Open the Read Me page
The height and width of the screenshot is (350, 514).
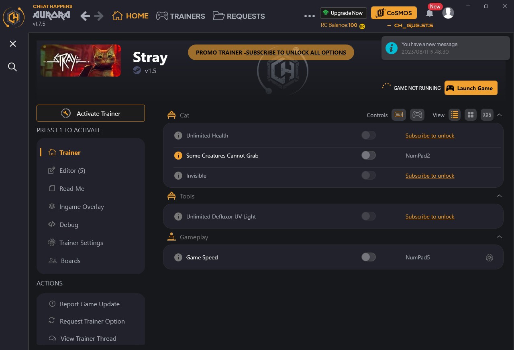coord(66,188)
